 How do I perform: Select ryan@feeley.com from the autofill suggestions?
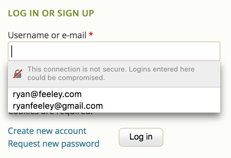[x=47, y=94]
